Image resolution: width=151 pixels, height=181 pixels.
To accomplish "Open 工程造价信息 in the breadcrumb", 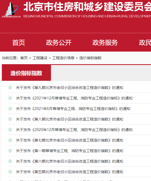I will pos(63,58).
